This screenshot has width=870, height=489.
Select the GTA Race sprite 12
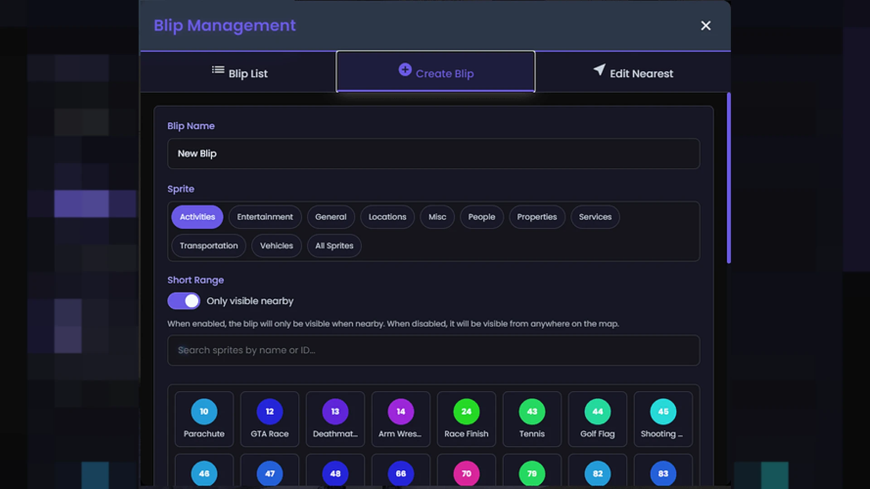(x=270, y=419)
